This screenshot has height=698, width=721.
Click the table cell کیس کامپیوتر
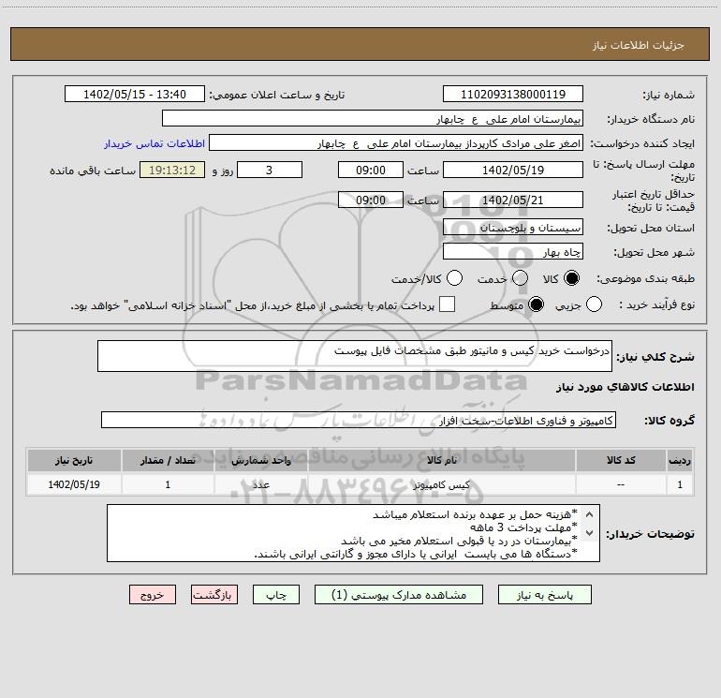[x=441, y=484]
